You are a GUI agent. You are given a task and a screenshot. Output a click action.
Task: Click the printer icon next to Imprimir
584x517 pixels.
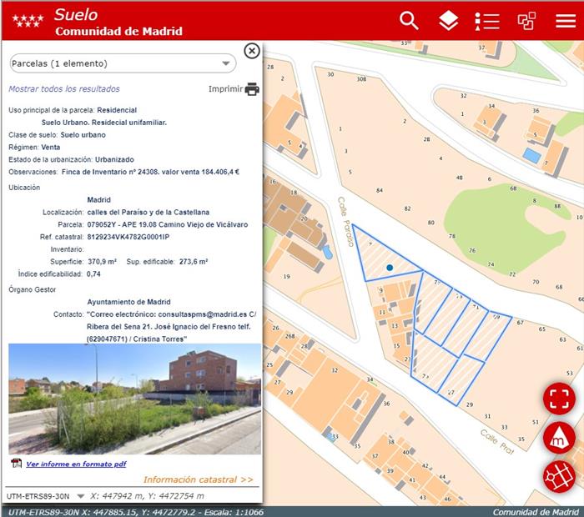(x=252, y=89)
